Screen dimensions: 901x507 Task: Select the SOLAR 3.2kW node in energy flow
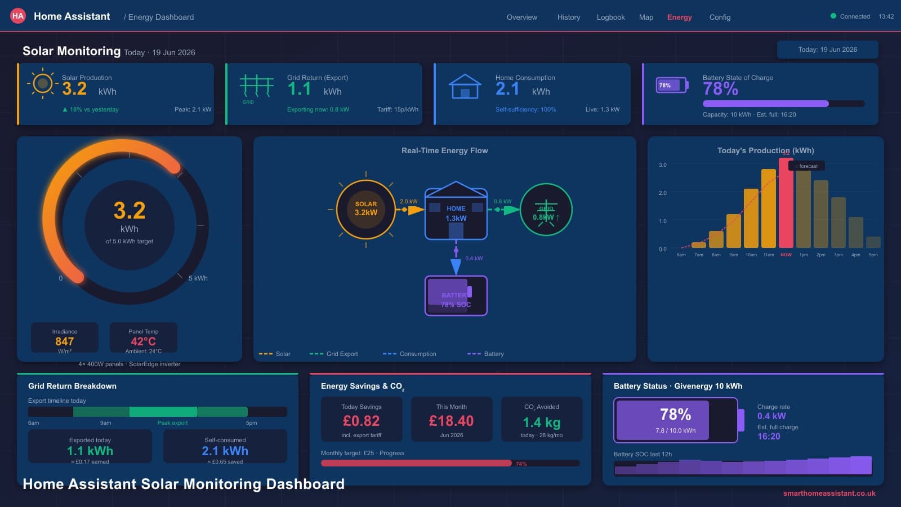[x=366, y=209]
